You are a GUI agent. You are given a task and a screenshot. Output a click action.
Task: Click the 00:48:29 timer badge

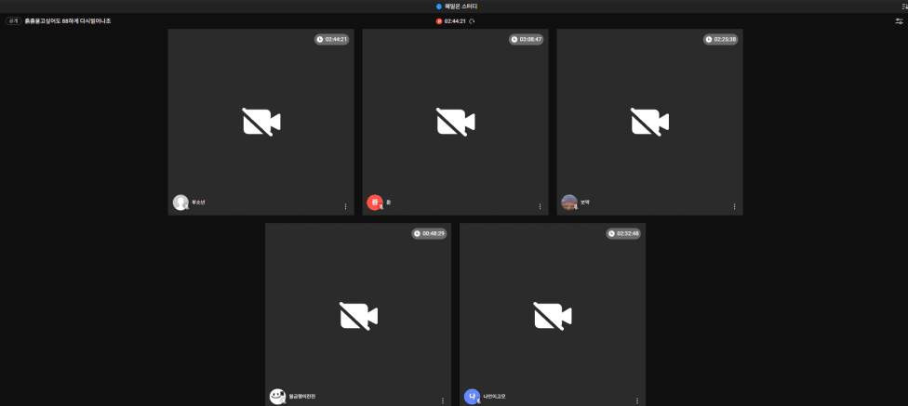point(429,233)
